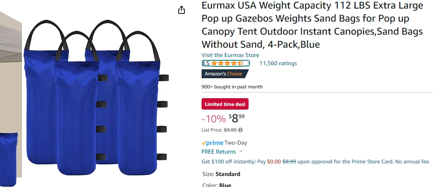Click the small blue bag in image corner
433x187 pixels.
pos(9,160)
